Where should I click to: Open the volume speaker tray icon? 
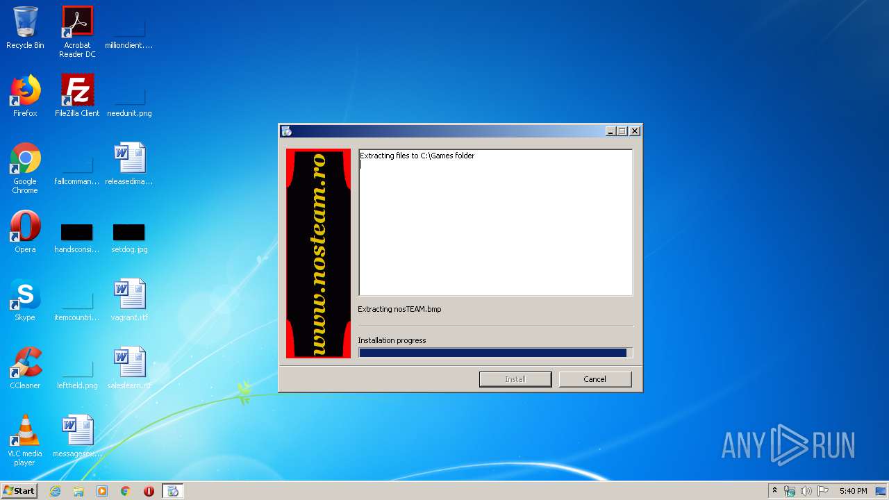pos(806,491)
